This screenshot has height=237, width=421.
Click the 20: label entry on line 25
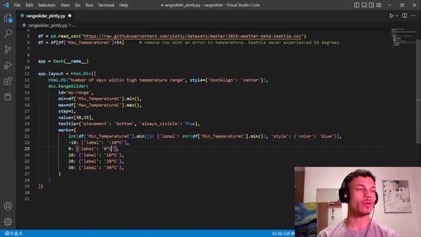point(96,161)
